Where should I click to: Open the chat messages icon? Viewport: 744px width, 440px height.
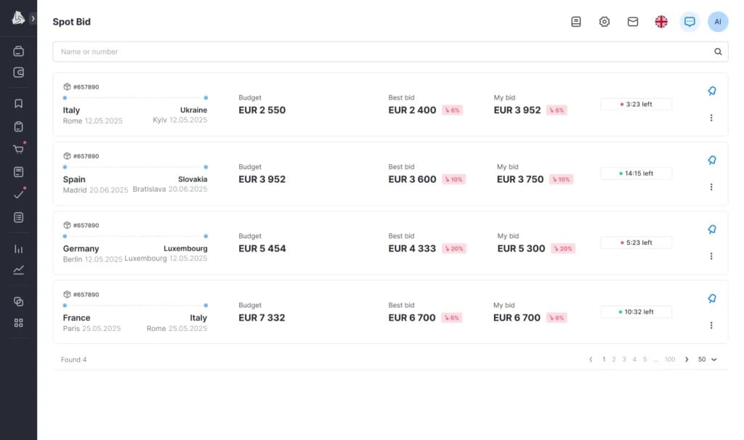tap(690, 22)
